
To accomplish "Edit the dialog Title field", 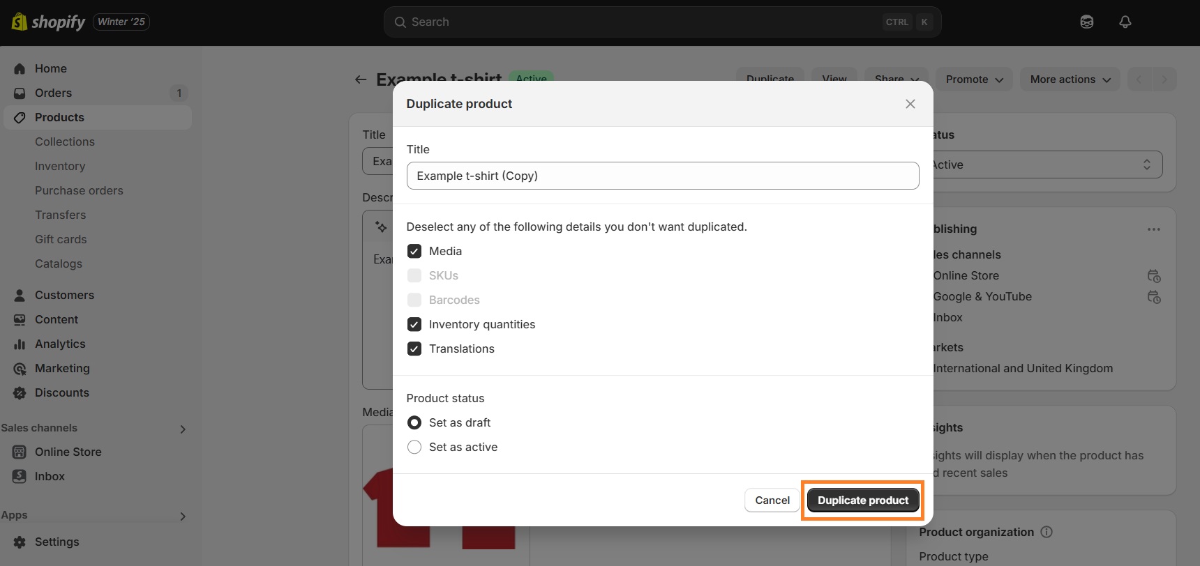I will point(663,176).
